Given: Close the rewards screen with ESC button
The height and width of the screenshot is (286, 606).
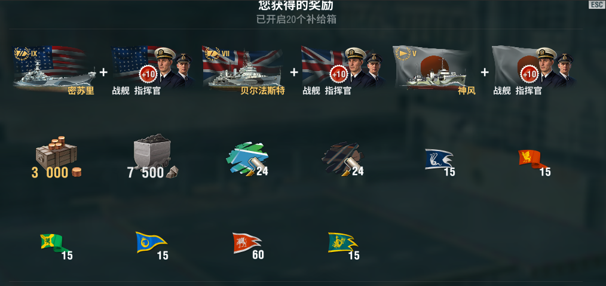Looking at the screenshot, I should (596, 5).
